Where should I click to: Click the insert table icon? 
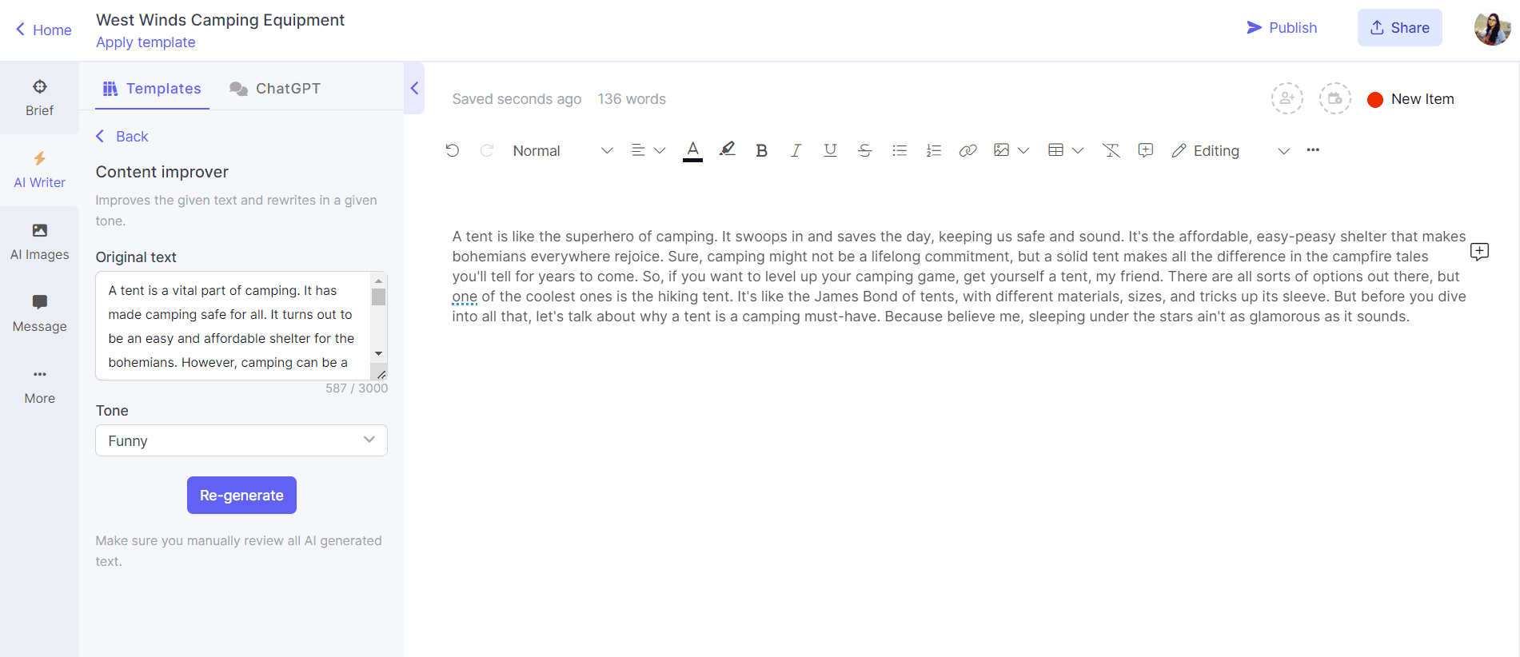(1055, 150)
